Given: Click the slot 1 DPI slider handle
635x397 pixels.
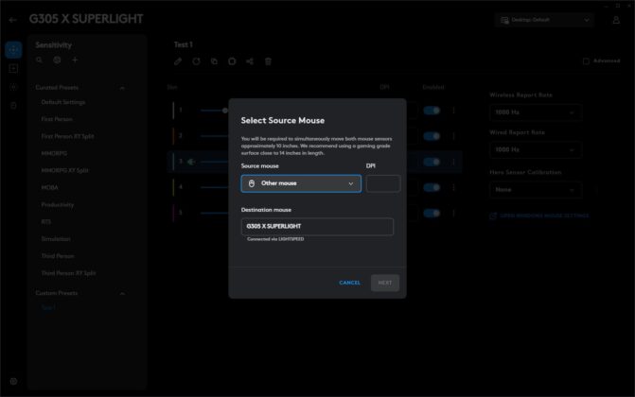Looking at the screenshot, I should tap(225, 111).
